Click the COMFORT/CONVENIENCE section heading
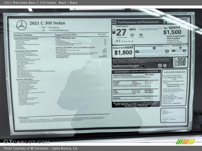Screen dimensions: 202x151 [x=26, y=51]
